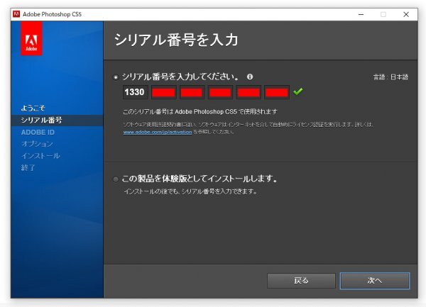
Task: Select the enter serial number radio option
Action: click(116, 77)
